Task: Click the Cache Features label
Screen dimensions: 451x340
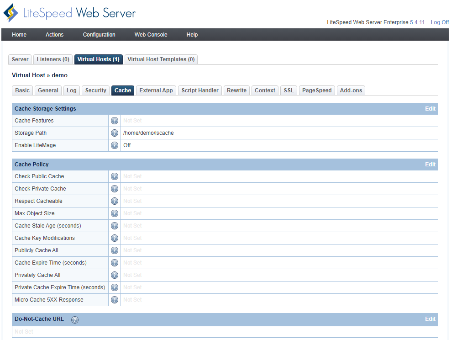Action: [34, 121]
